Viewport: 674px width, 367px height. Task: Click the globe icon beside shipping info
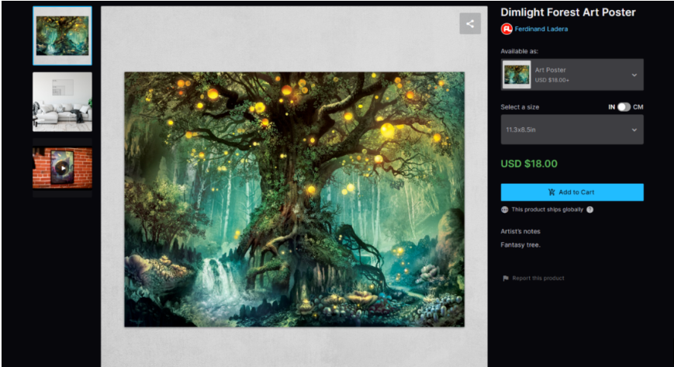(x=505, y=209)
